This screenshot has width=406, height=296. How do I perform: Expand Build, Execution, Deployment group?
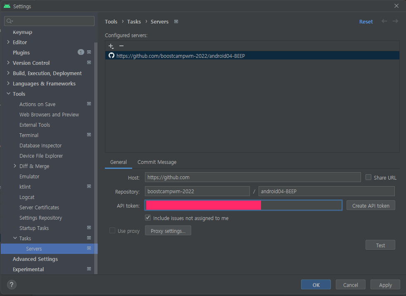(8, 73)
